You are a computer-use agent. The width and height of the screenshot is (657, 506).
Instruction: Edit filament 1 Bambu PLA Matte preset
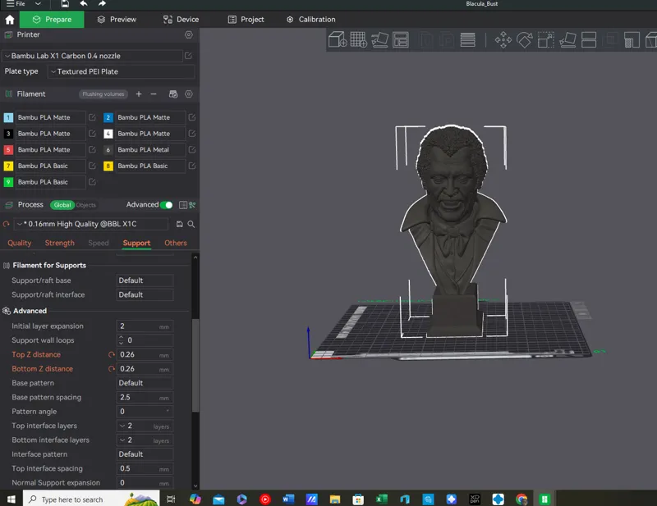(92, 117)
